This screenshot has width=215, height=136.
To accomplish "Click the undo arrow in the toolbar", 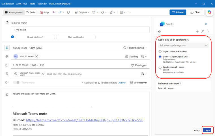I will [54, 12].
